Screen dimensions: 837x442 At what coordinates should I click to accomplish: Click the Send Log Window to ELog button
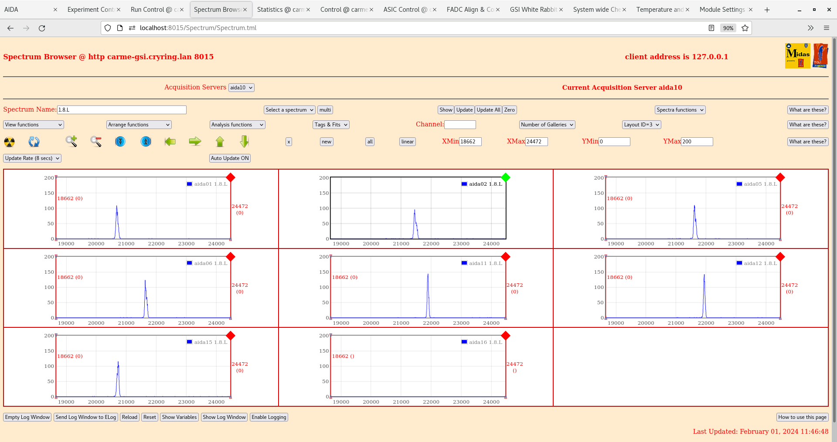pos(86,417)
